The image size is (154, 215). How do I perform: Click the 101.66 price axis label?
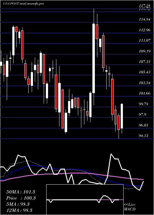click(145, 93)
